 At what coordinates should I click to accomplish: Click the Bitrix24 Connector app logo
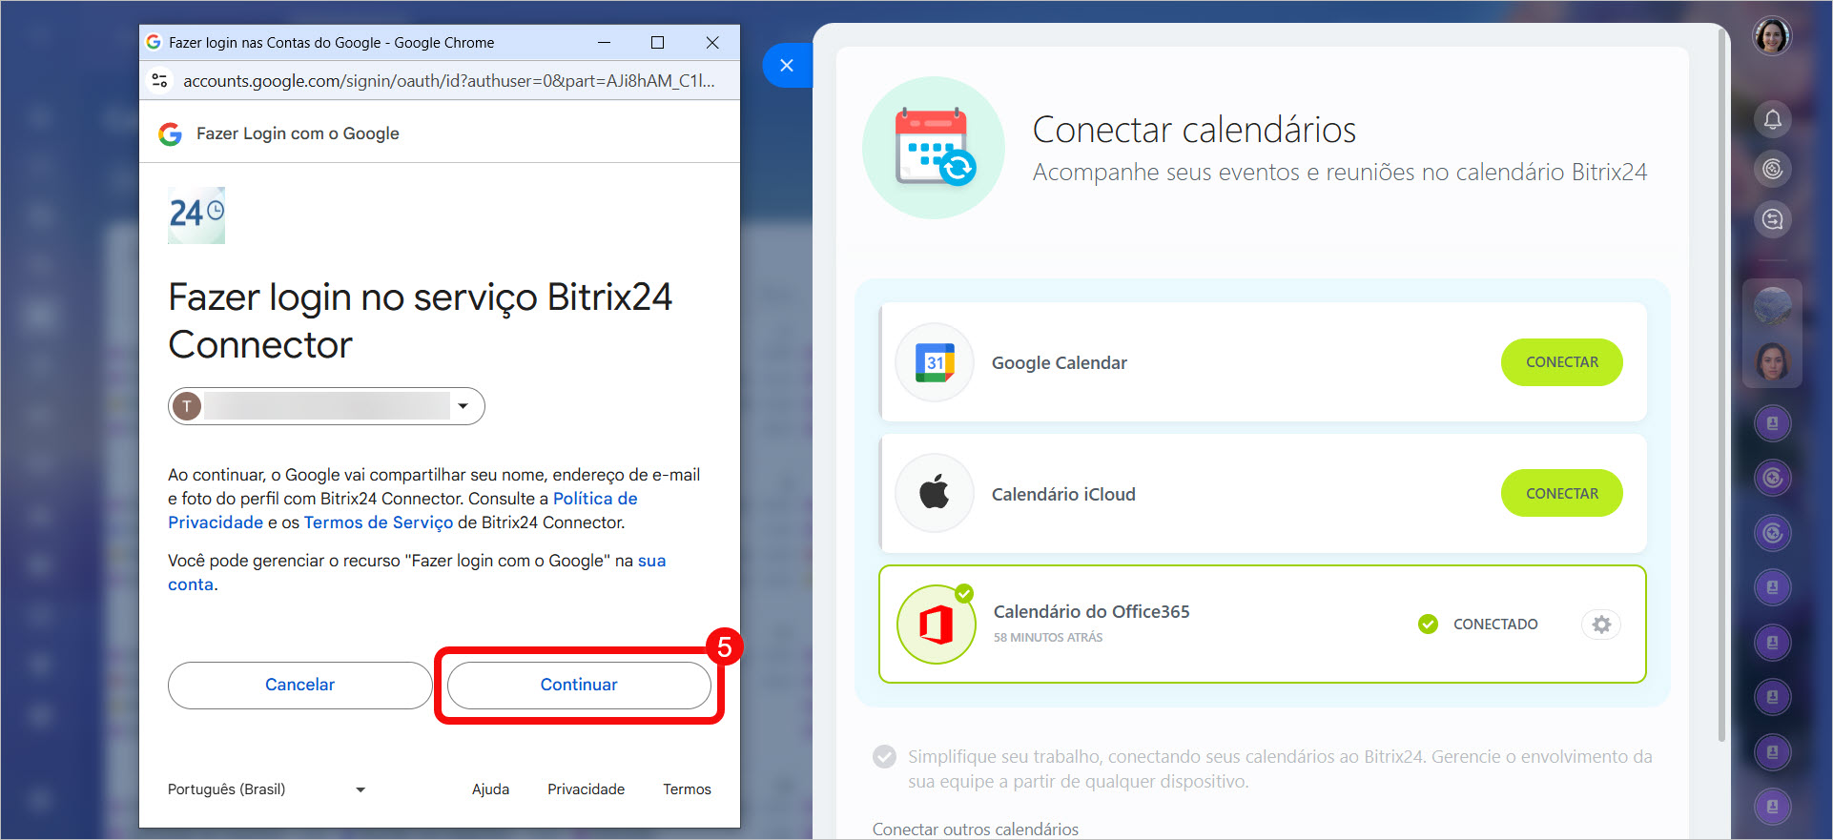click(196, 215)
